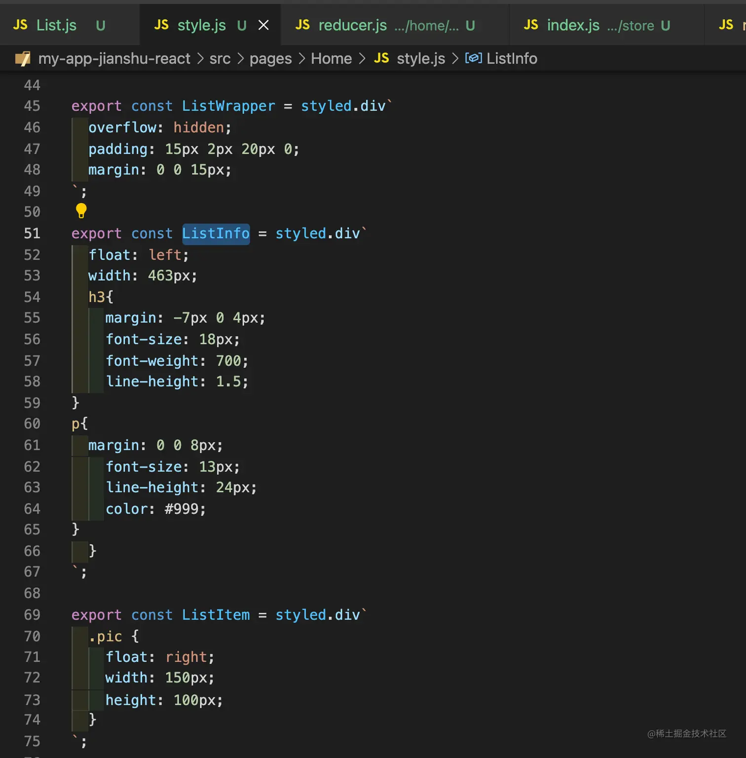
Task: Expand breadcrumb chevron after Home
Action: tap(362, 58)
